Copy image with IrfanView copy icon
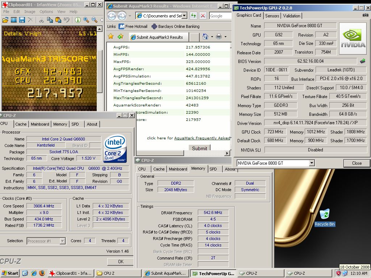 point(50,20)
